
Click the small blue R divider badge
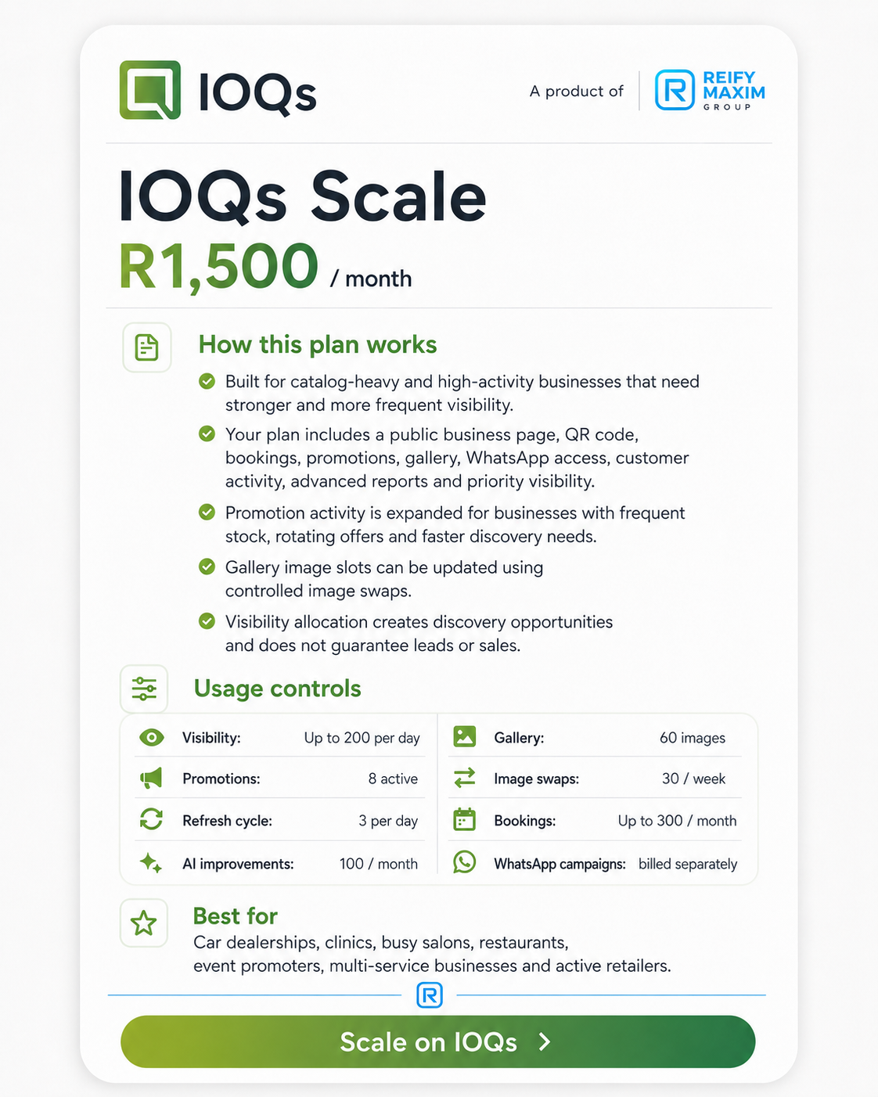(x=430, y=995)
